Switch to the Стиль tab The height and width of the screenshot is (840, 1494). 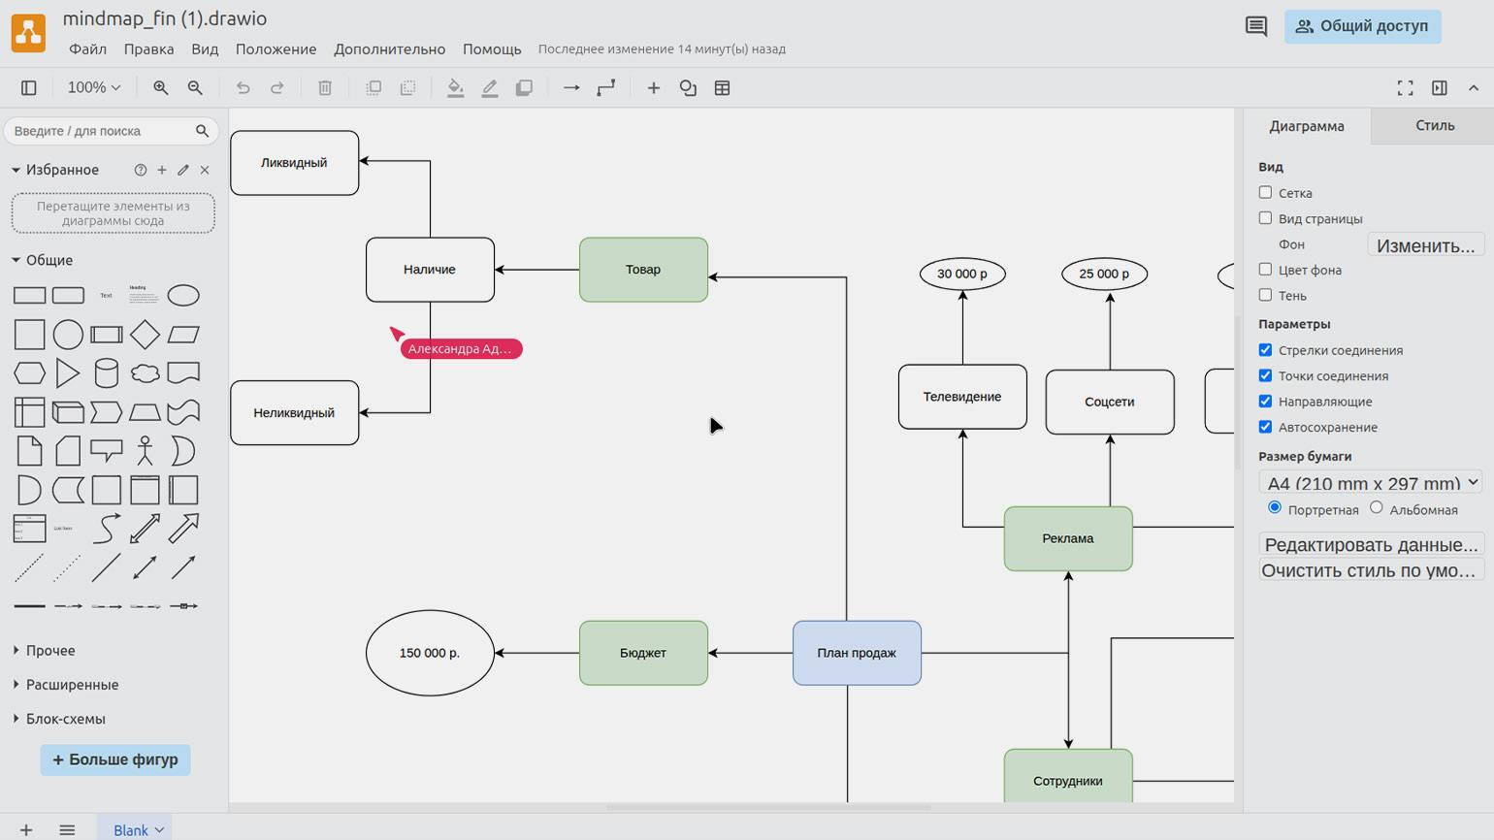tap(1434, 126)
